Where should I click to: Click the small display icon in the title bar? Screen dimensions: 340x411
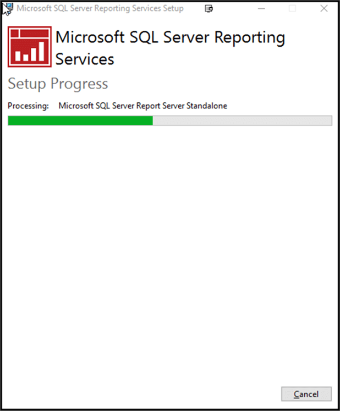(209, 9)
